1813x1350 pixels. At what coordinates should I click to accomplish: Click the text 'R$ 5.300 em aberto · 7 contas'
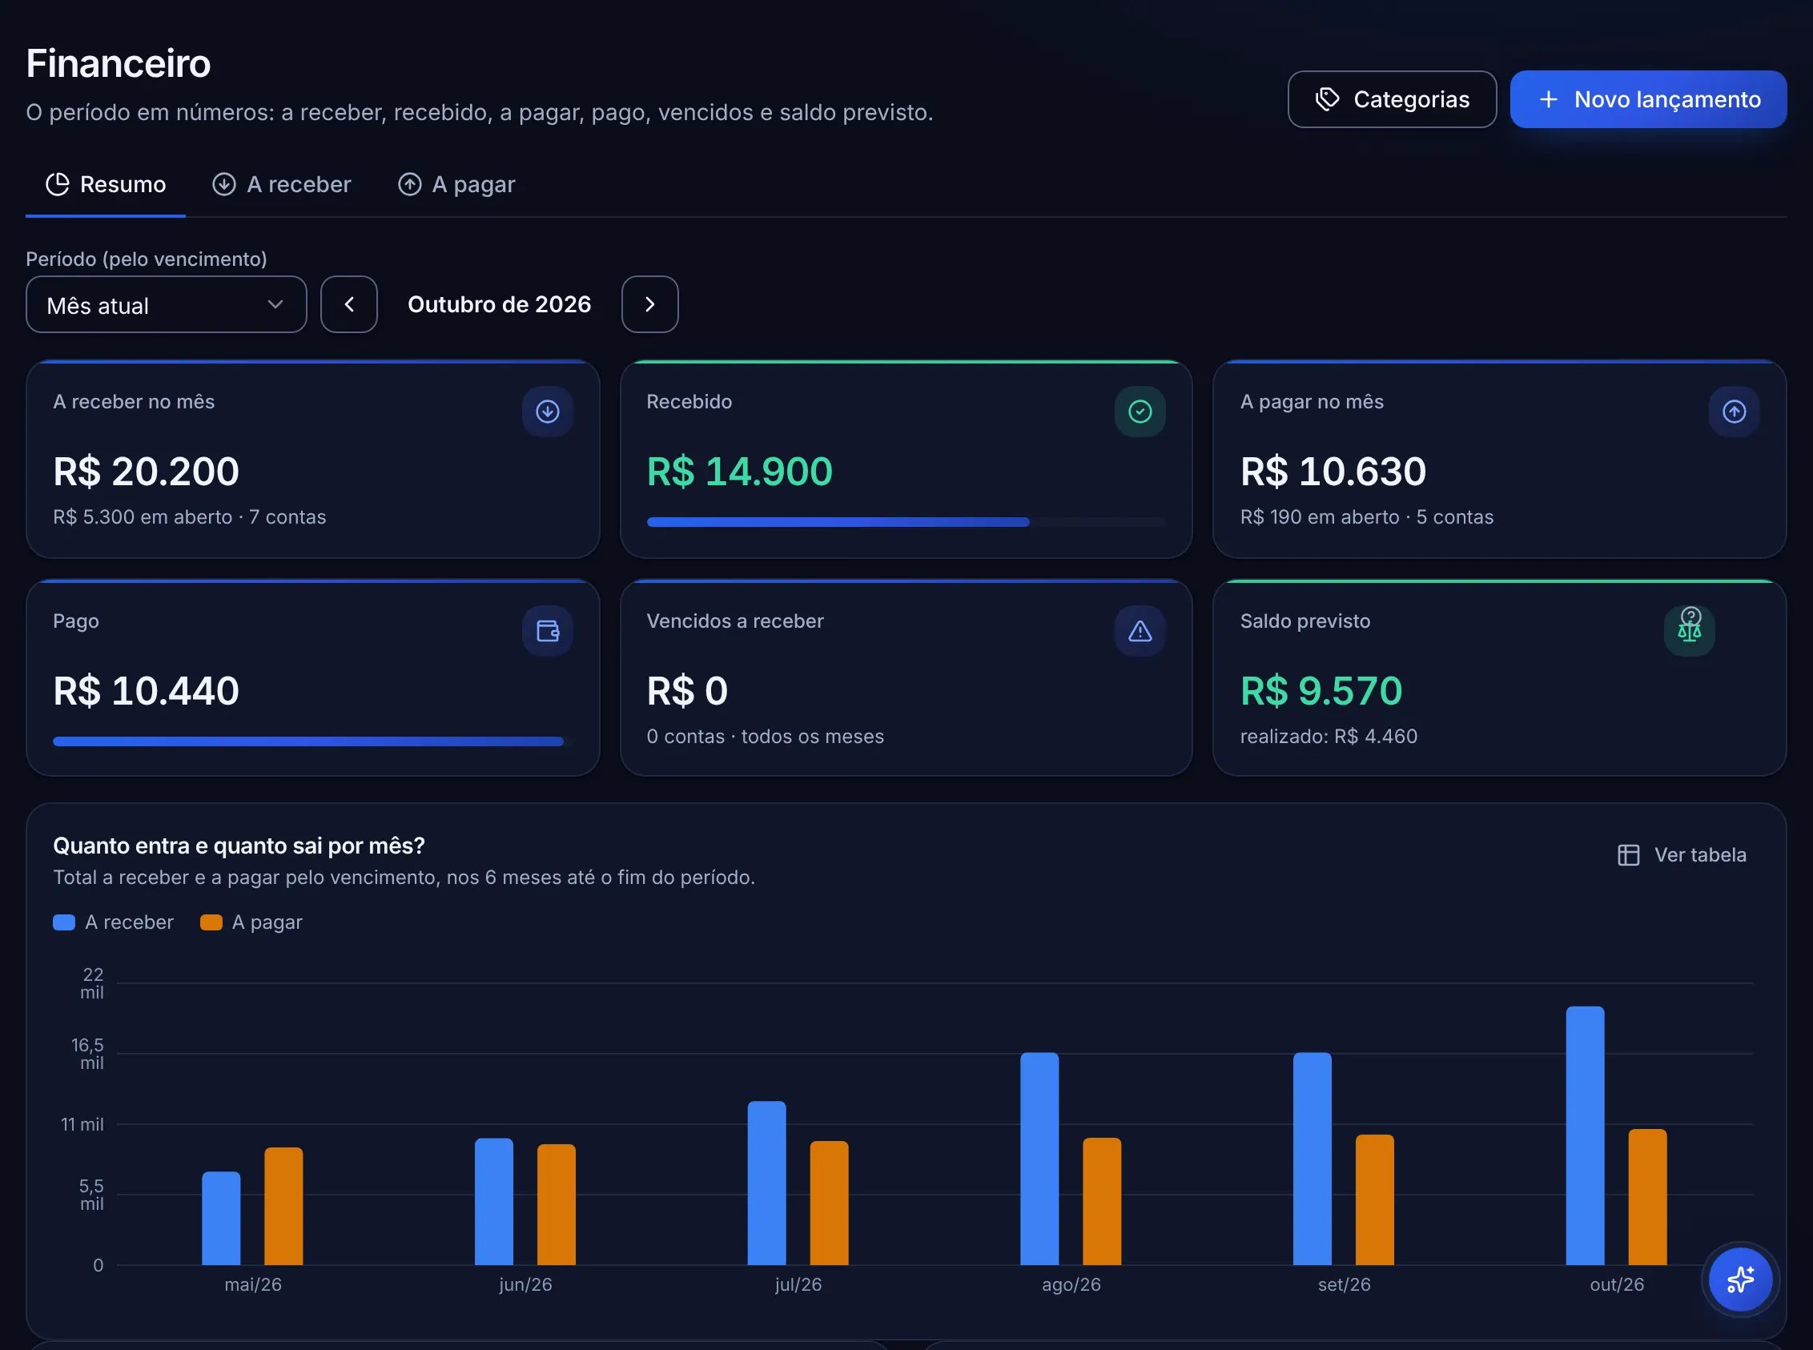click(x=190, y=517)
